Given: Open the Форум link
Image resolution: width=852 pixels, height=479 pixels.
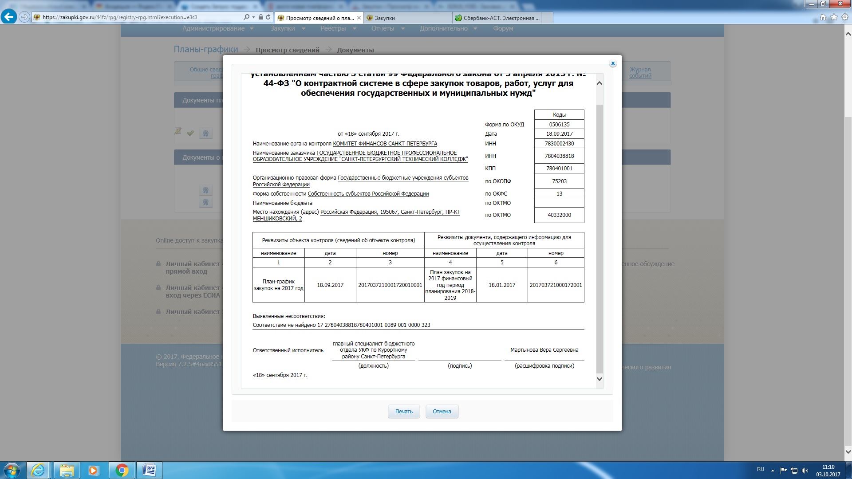Looking at the screenshot, I should tap(503, 28).
